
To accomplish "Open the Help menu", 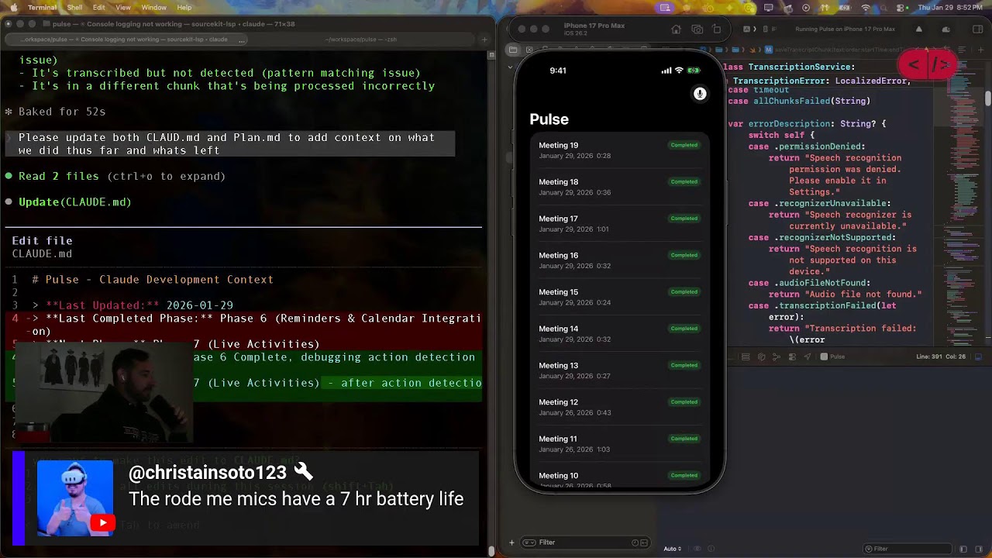I will click(184, 7).
